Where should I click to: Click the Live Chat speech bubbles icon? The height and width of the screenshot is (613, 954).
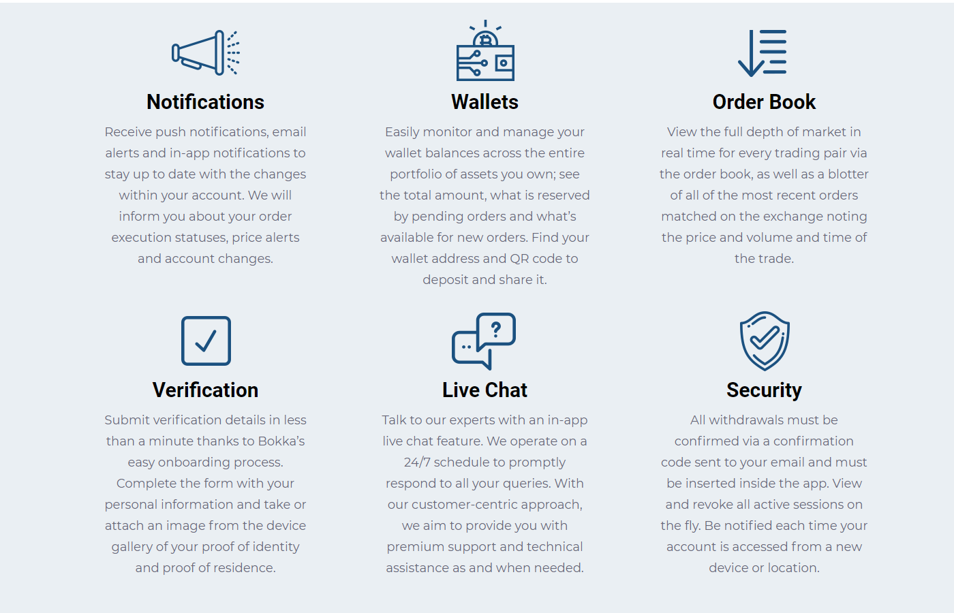point(484,341)
